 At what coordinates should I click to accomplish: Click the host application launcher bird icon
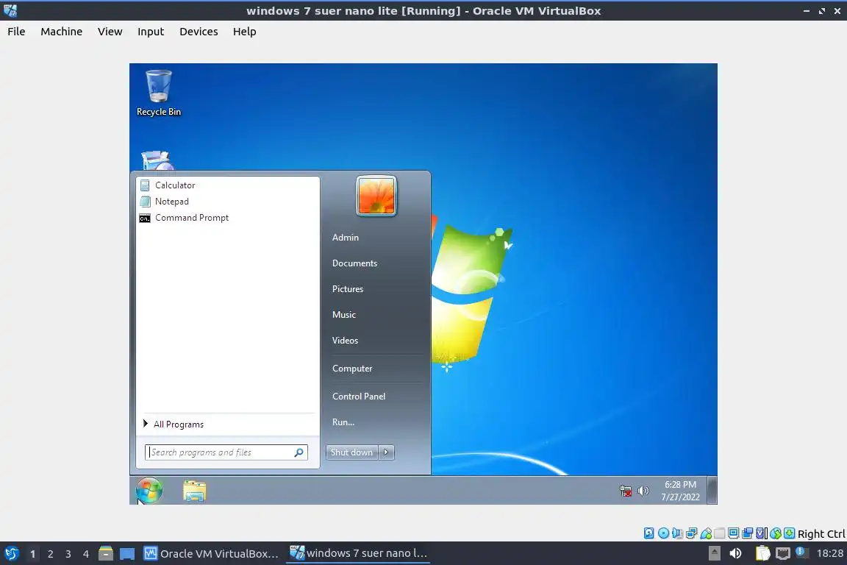(11, 554)
